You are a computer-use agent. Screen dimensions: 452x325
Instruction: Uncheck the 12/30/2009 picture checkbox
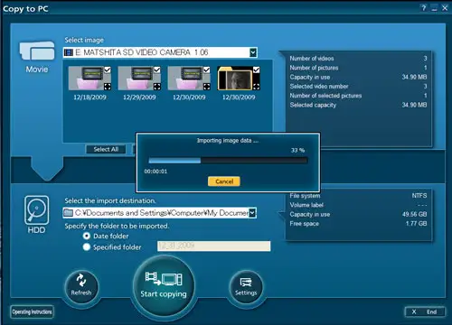256,70
